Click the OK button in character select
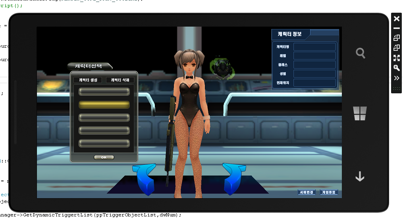Image resolution: width=403 pixels, height=220 pixels. [104, 157]
